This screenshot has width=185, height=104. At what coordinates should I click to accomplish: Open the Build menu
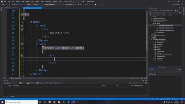point(23,1)
